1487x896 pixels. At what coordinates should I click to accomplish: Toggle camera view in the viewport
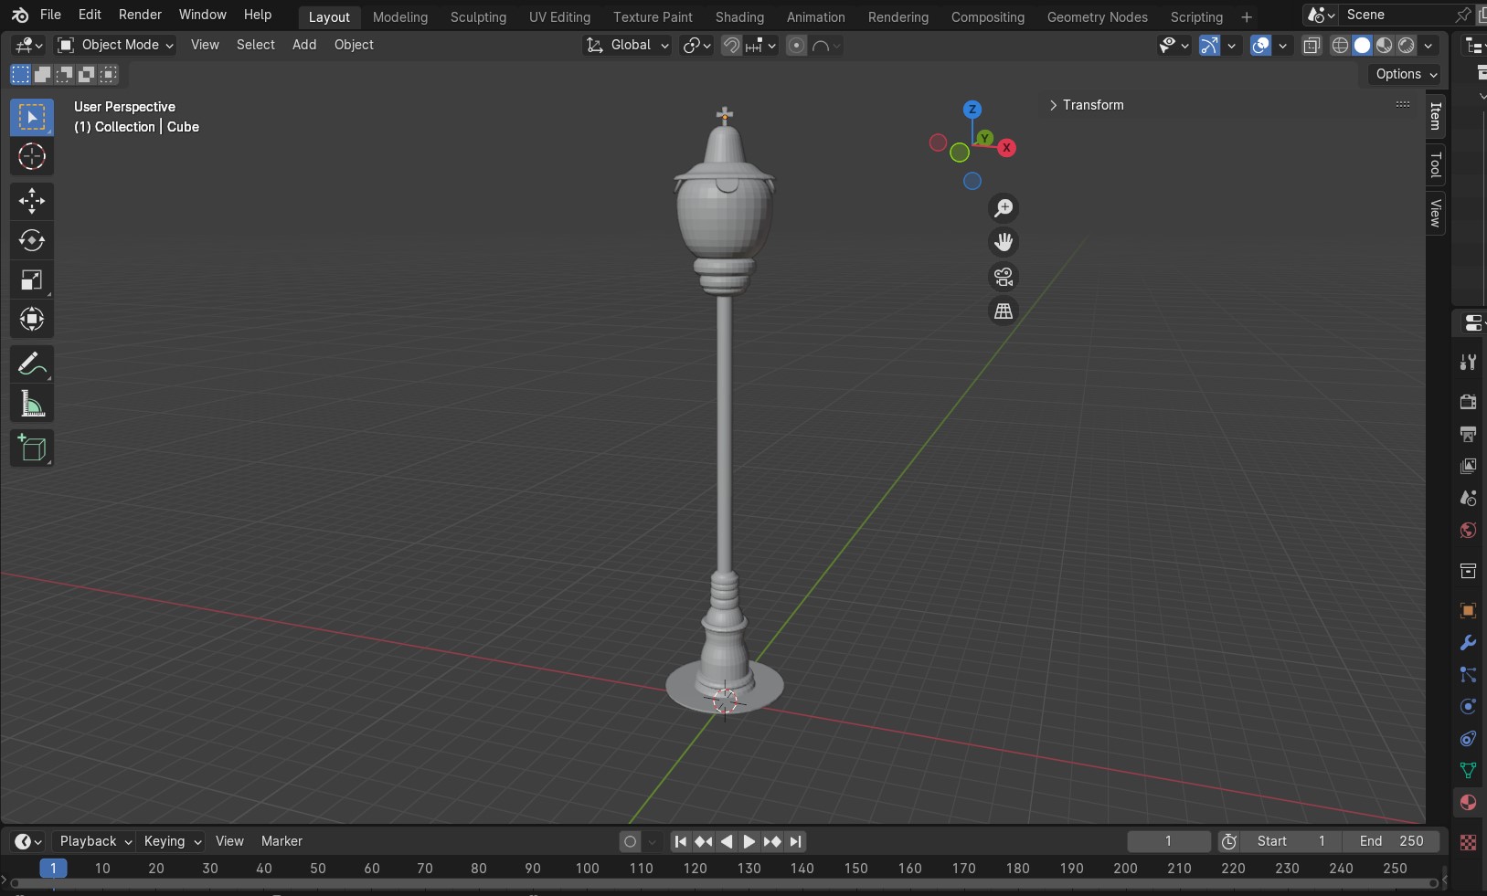click(1004, 277)
